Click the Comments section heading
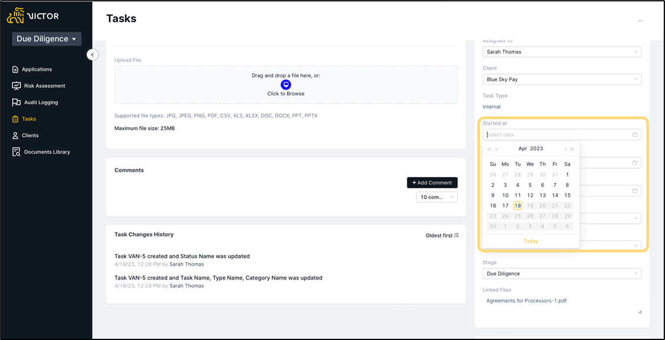Screen dimensions: 665x340 pos(130,170)
